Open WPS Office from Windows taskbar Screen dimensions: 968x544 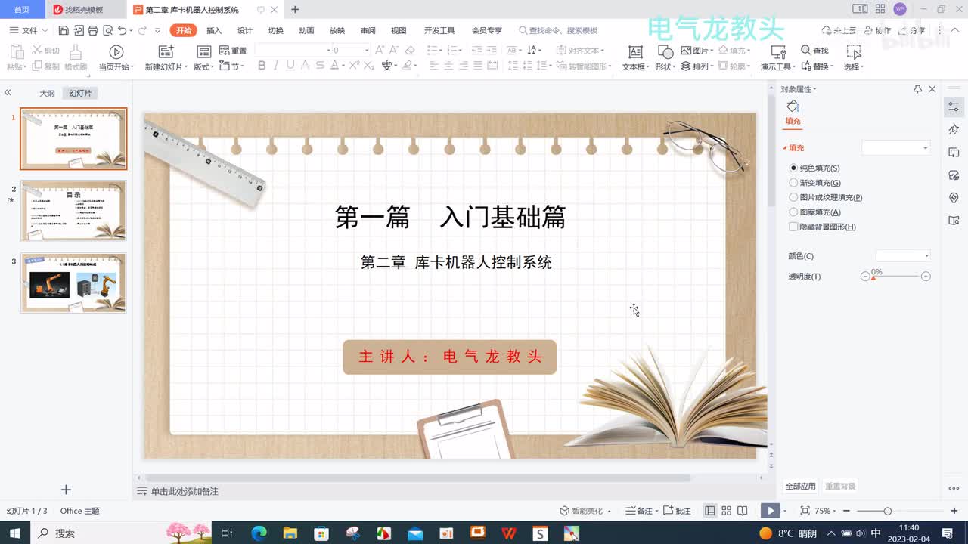(x=509, y=533)
